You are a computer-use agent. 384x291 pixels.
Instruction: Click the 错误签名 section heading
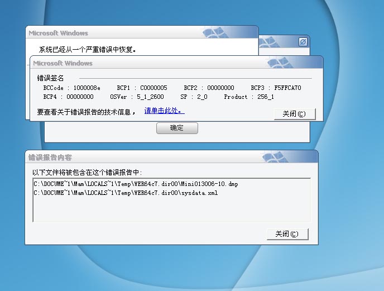(x=50, y=78)
